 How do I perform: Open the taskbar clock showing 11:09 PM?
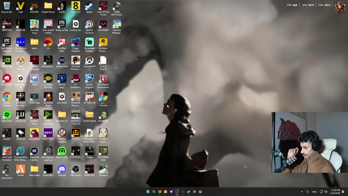pyautogui.click(x=335, y=192)
